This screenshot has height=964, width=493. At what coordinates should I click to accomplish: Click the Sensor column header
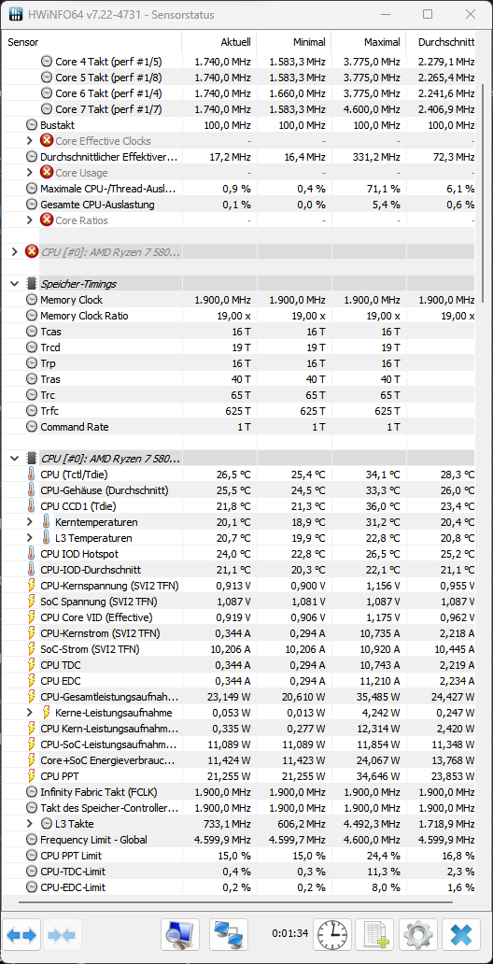click(x=92, y=42)
